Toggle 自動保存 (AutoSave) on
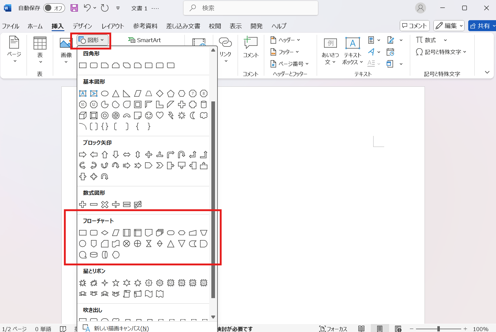496x332 pixels. click(x=54, y=8)
